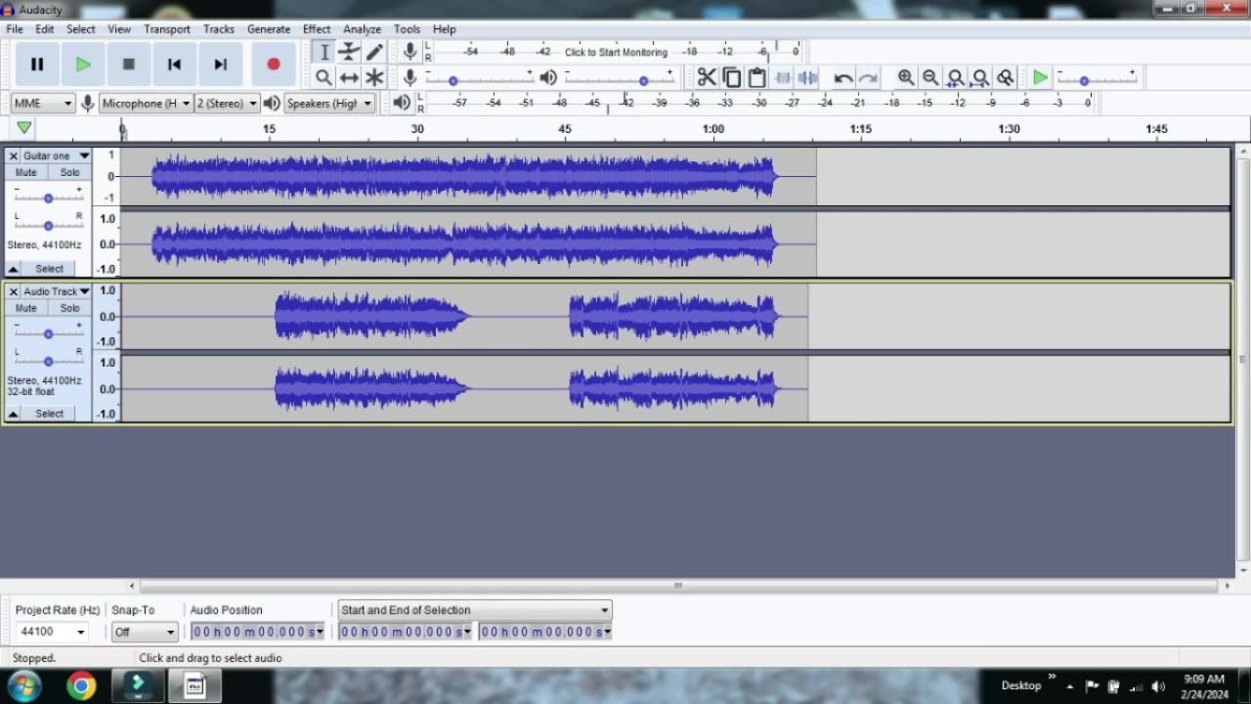The image size is (1251, 704).
Task: Click the Stop transport button
Action: point(128,65)
